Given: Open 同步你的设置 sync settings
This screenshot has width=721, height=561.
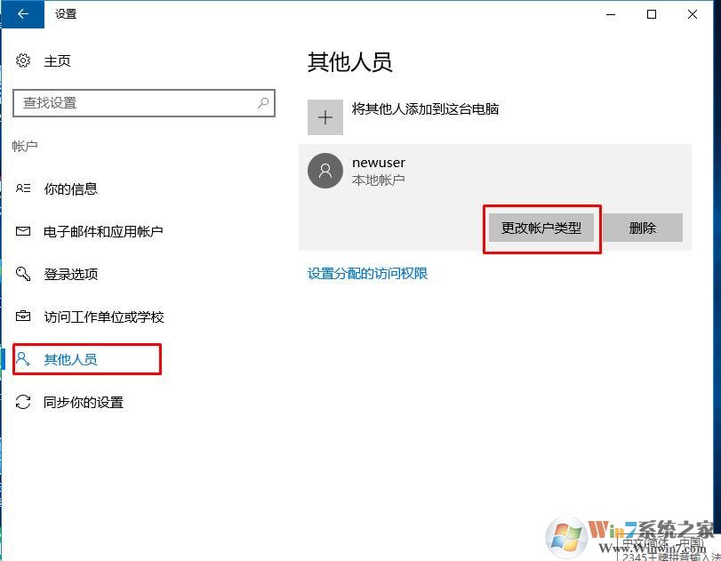Looking at the screenshot, I should tap(84, 403).
